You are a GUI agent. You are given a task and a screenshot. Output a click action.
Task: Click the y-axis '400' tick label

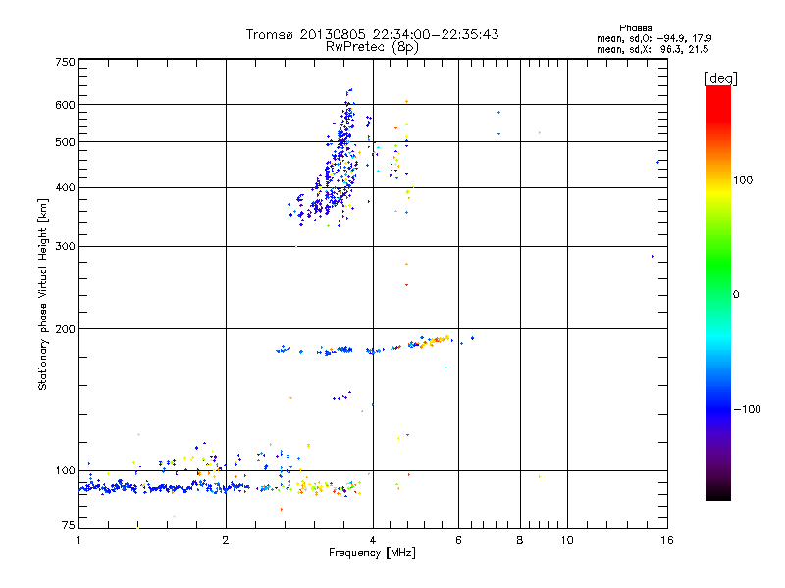tap(65, 187)
